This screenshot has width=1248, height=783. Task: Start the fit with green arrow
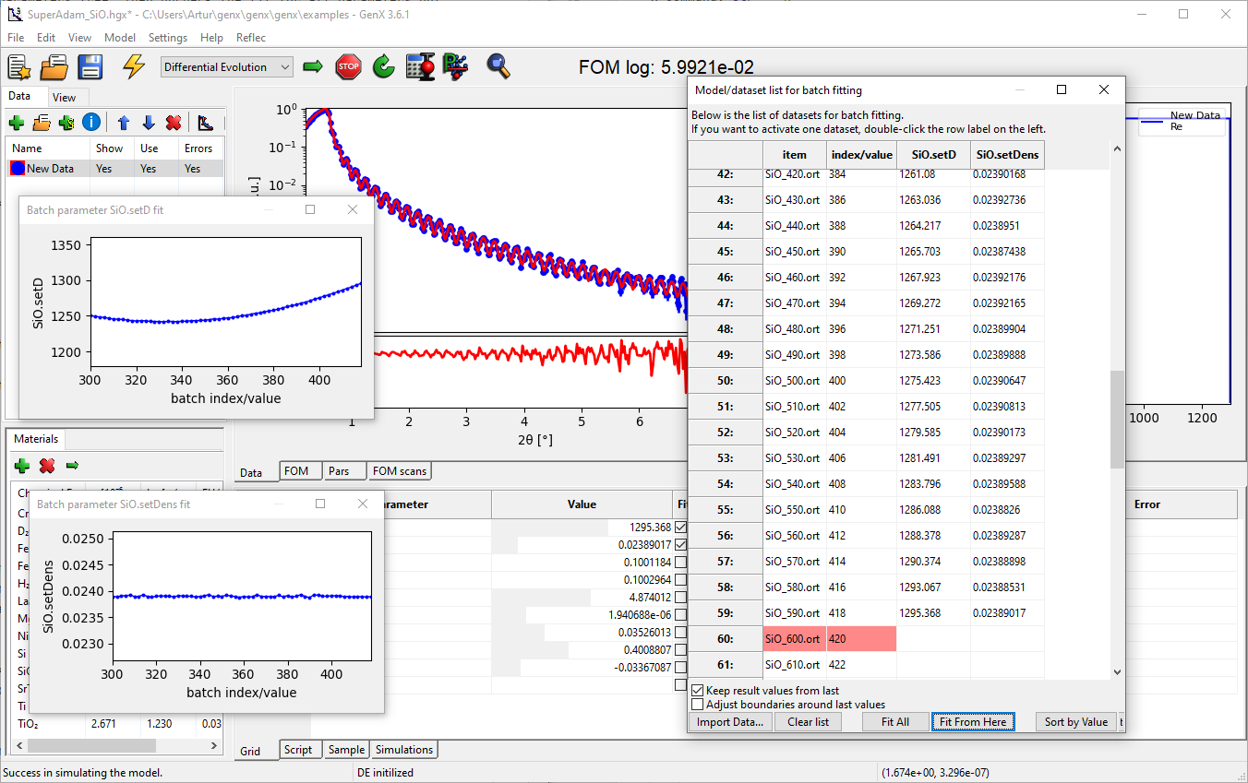[x=313, y=66]
